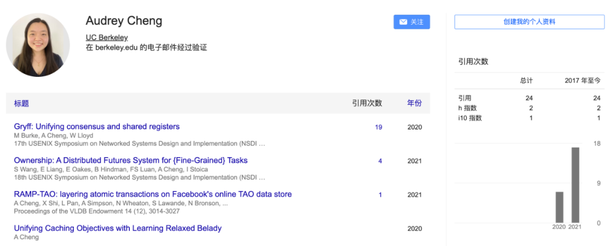The width and height of the screenshot is (613, 246).
Task: Open Ownership Distributed Futures System paper
Action: 131,161
